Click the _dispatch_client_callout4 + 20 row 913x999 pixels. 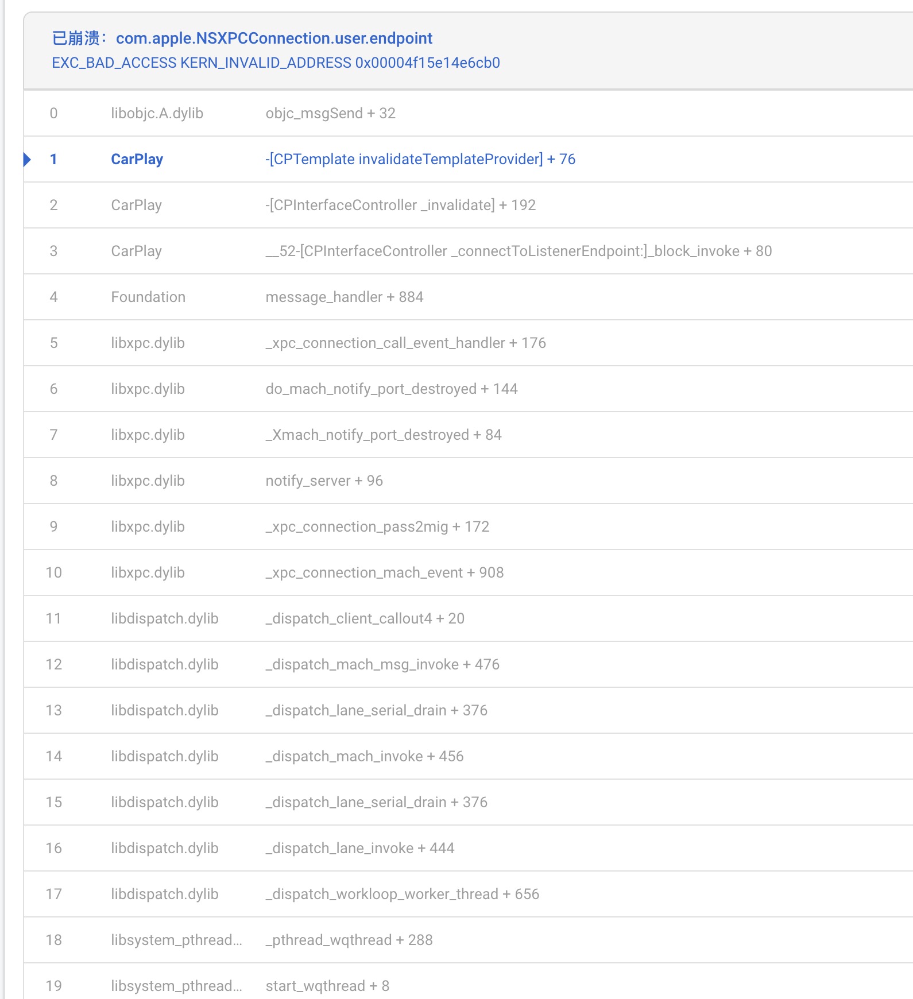coord(365,618)
